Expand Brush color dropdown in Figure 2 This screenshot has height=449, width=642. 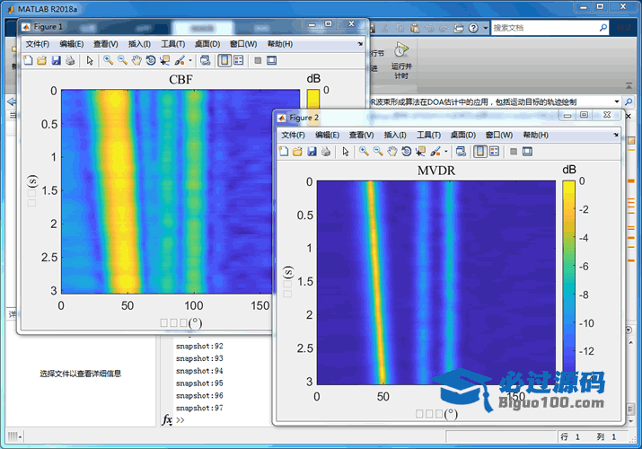(445, 153)
